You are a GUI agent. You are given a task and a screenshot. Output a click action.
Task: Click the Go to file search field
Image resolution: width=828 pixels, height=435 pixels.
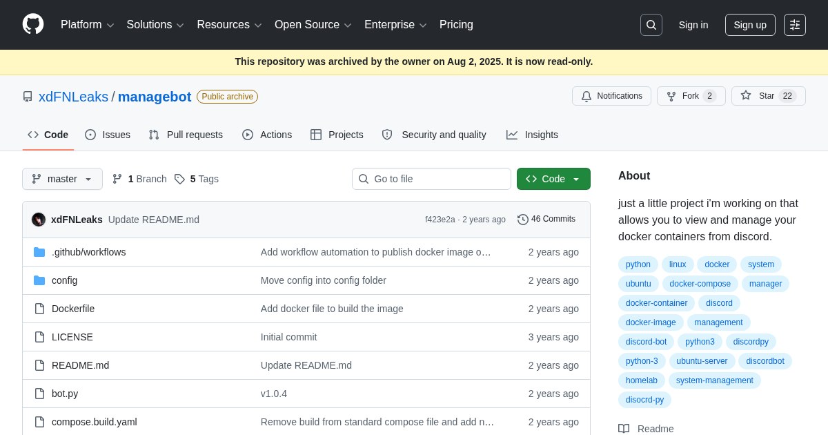pos(431,179)
